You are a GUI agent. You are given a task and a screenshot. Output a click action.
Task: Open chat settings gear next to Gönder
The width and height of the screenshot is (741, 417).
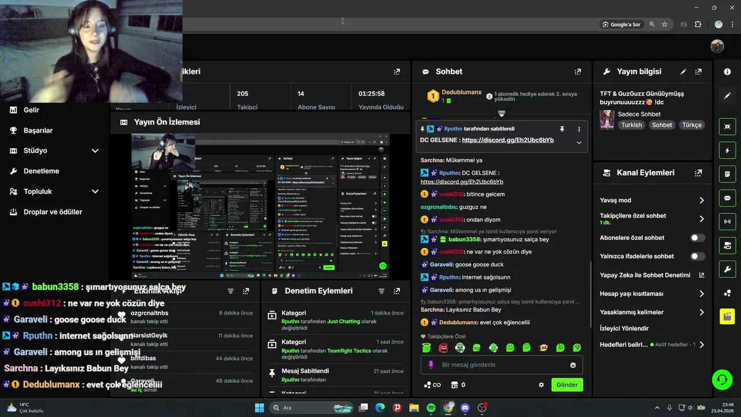[541, 385]
